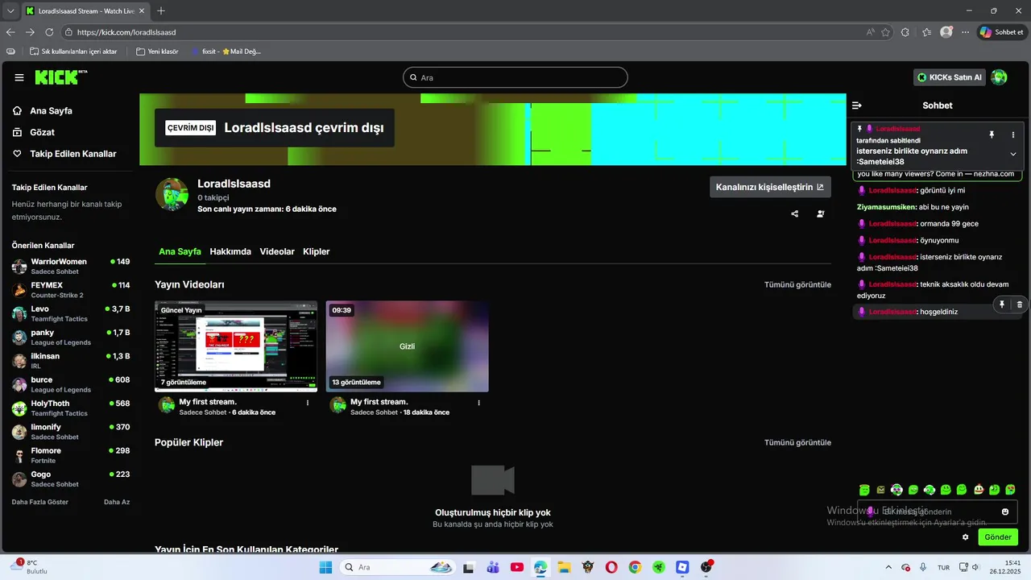
Task: Open Opera browser from taskbar
Action: click(611, 567)
